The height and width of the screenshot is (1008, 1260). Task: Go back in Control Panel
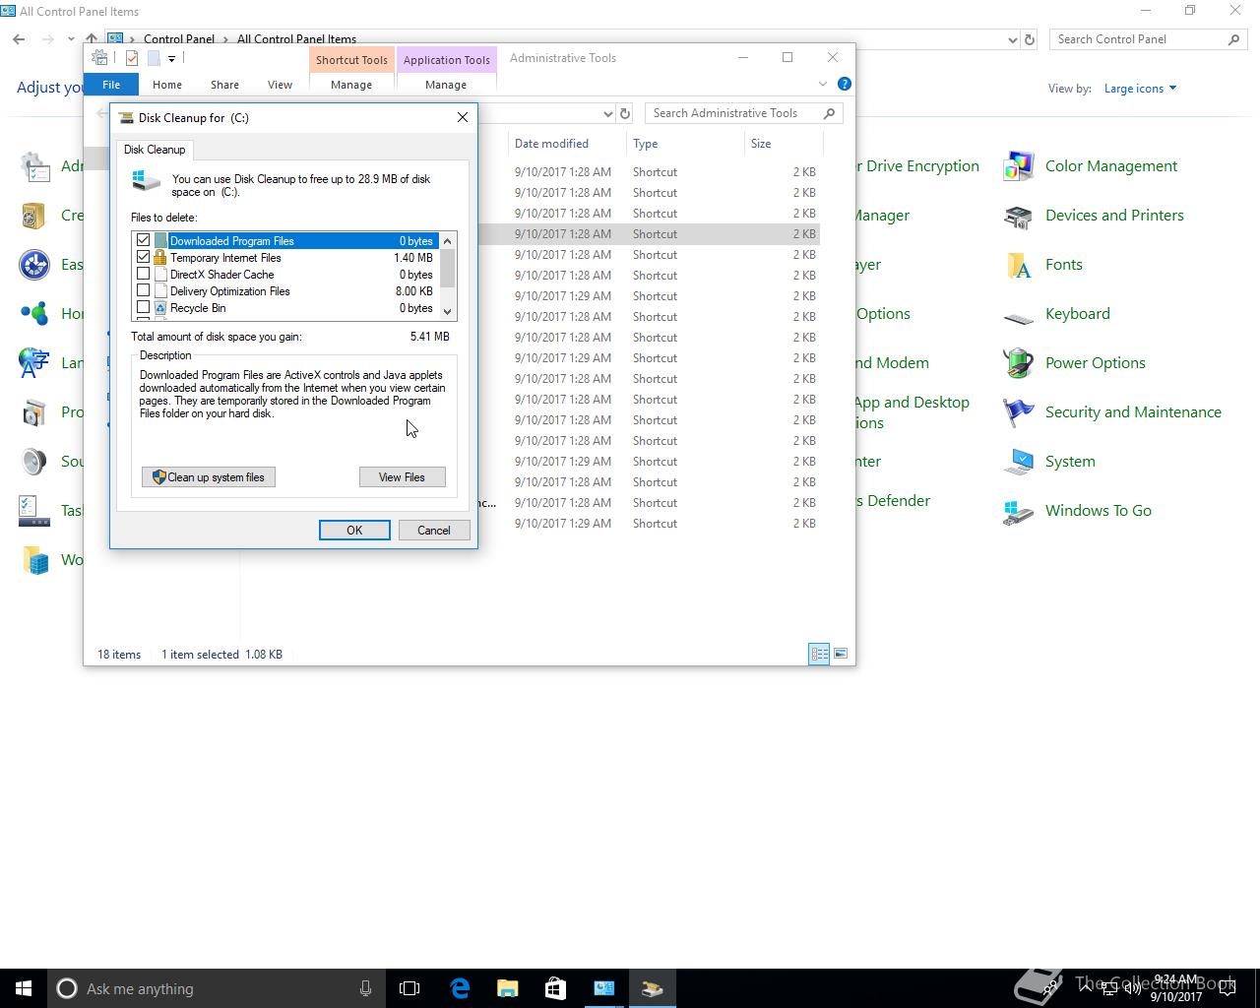pos(19,39)
